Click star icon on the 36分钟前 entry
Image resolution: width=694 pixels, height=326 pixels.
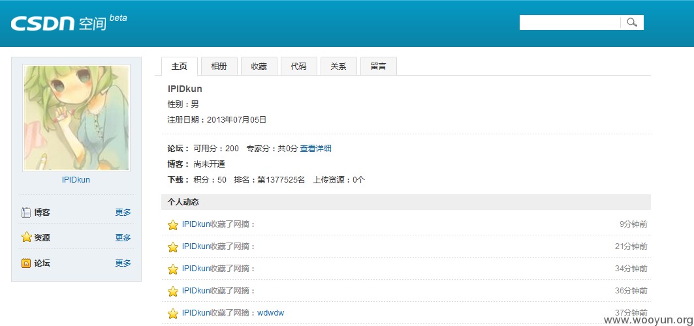(x=172, y=291)
